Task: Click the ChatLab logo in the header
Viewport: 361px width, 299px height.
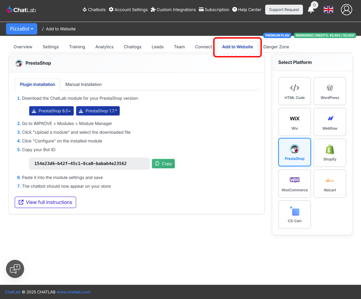Action: pos(21,9)
